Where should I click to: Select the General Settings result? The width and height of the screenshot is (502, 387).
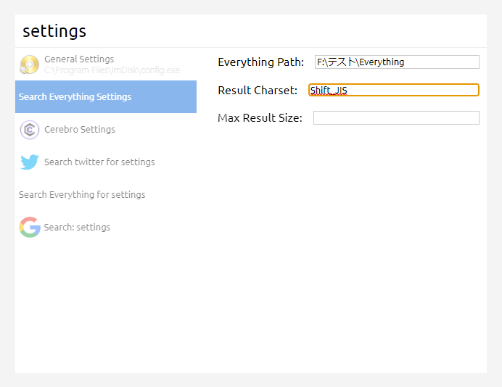pos(106,64)
